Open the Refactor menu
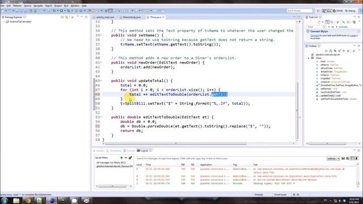Viewport: 363px width, 204px height. [17, 6]
